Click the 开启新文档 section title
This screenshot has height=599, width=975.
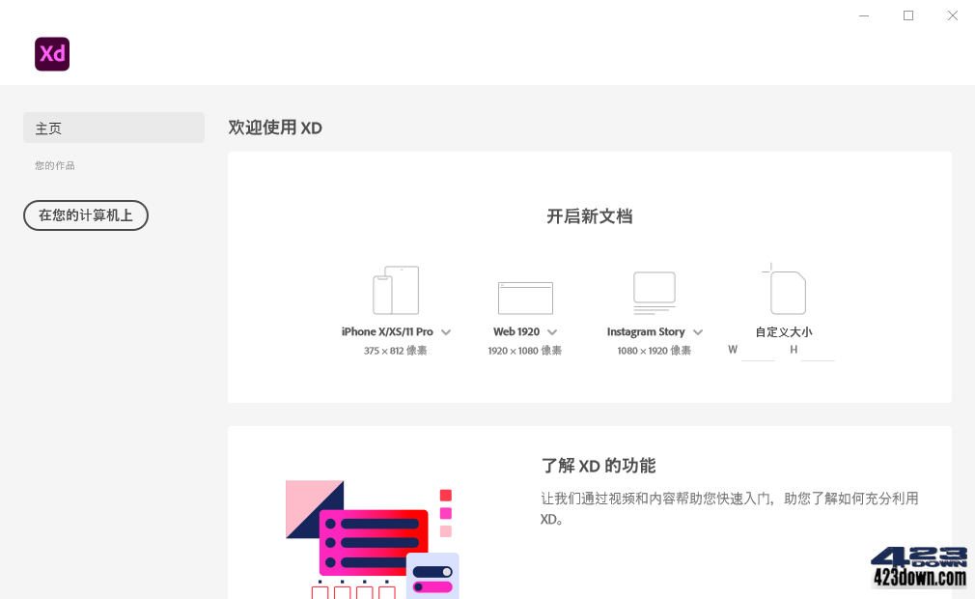(589, 216)
